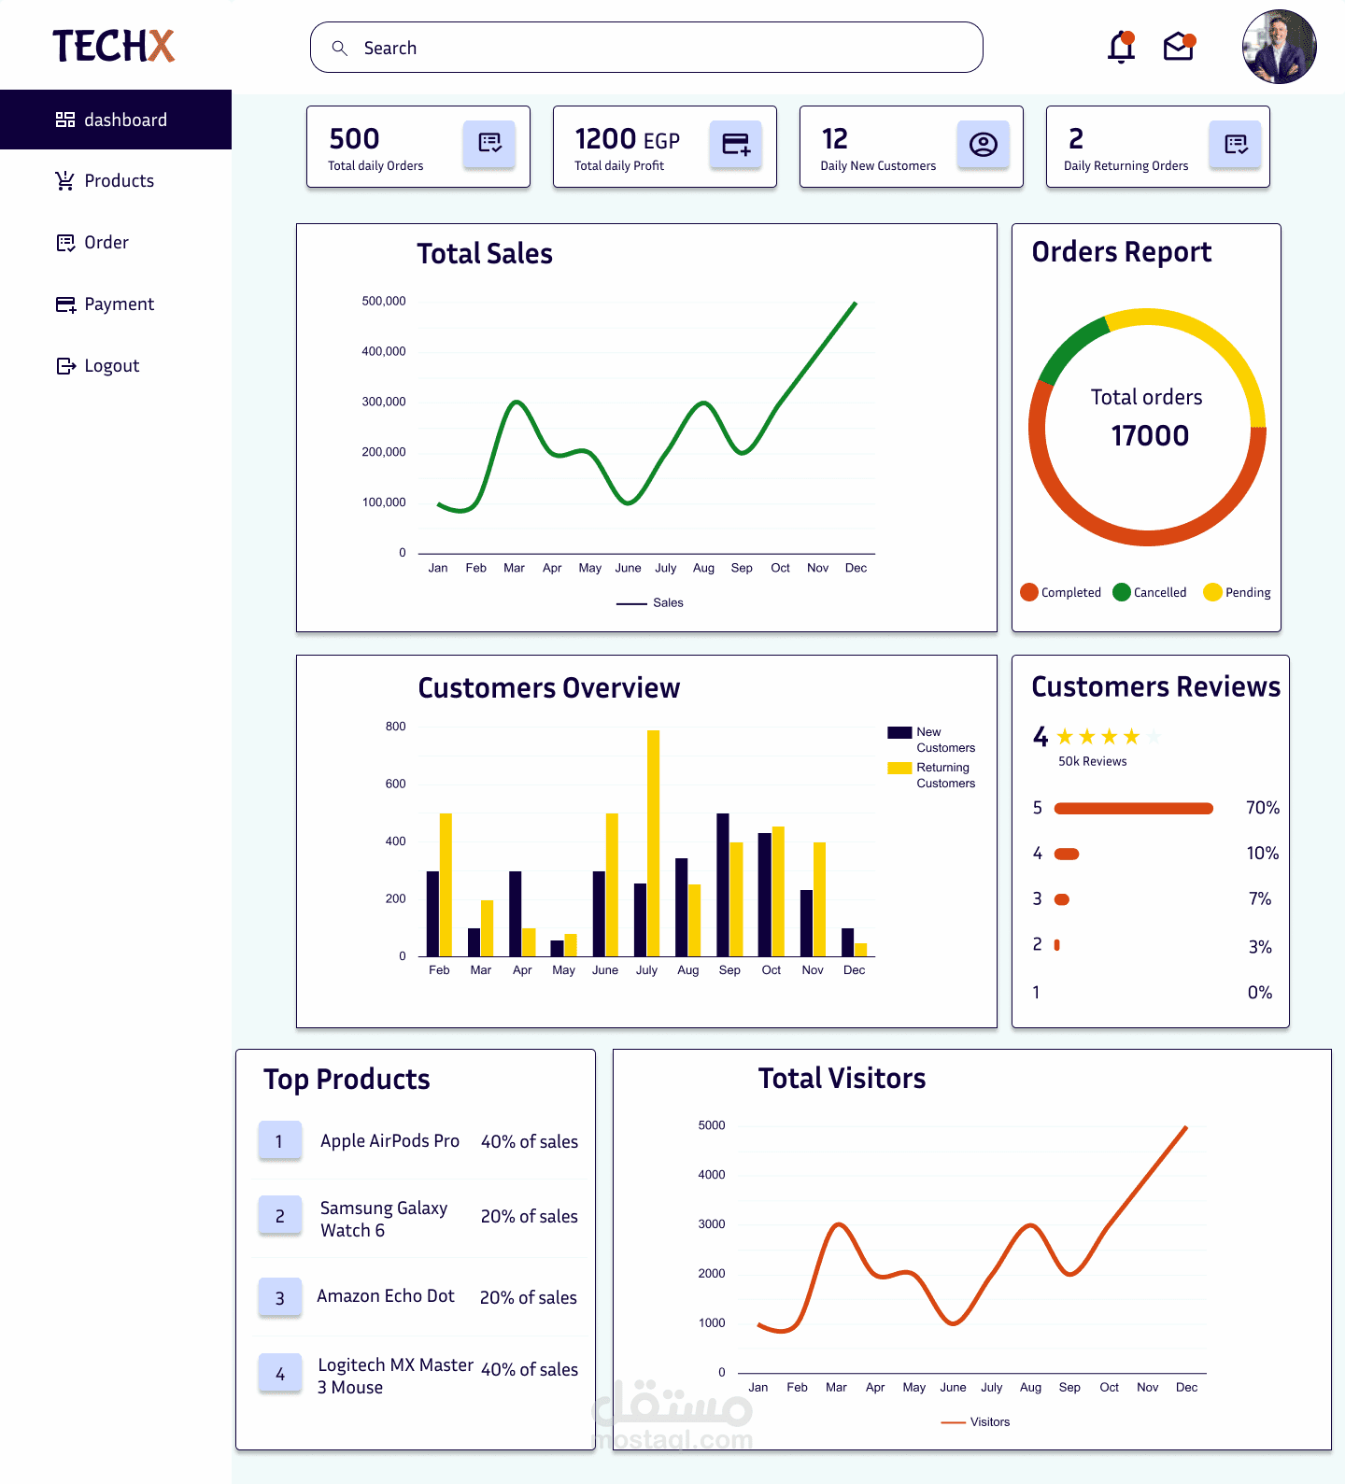Click rank badge number 4 in Top Products
The height and width of the screenshot is (1484, 1345).
point(279,1373)
